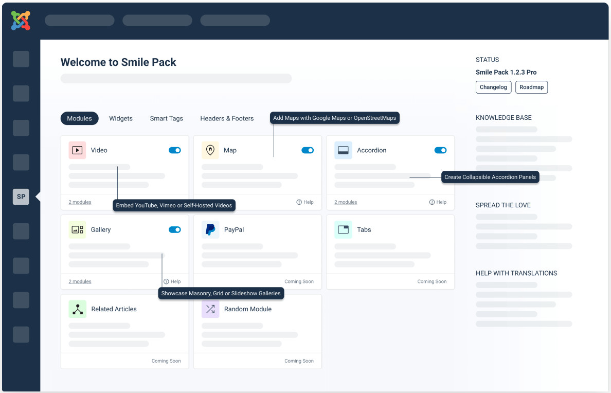Click the Map pin module icon
This screenshot has width=611, height=393.
[x=210, y=150]
